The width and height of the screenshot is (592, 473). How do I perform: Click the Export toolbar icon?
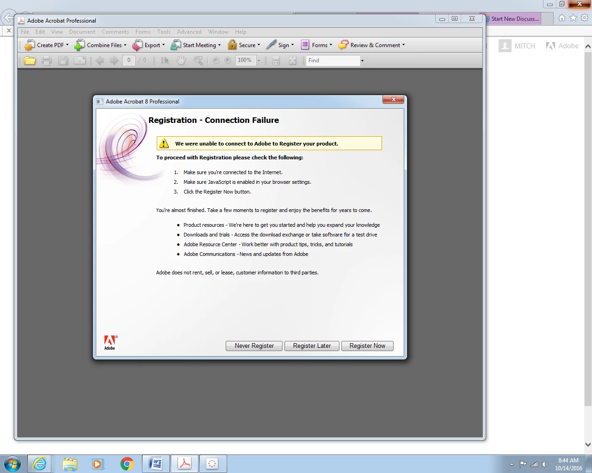[137, 45]
